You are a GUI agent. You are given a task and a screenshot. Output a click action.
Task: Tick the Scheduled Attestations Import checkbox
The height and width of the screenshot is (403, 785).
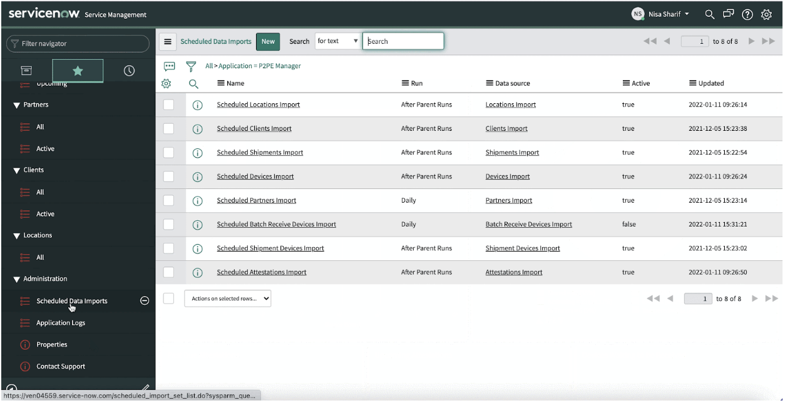[168, 272]
